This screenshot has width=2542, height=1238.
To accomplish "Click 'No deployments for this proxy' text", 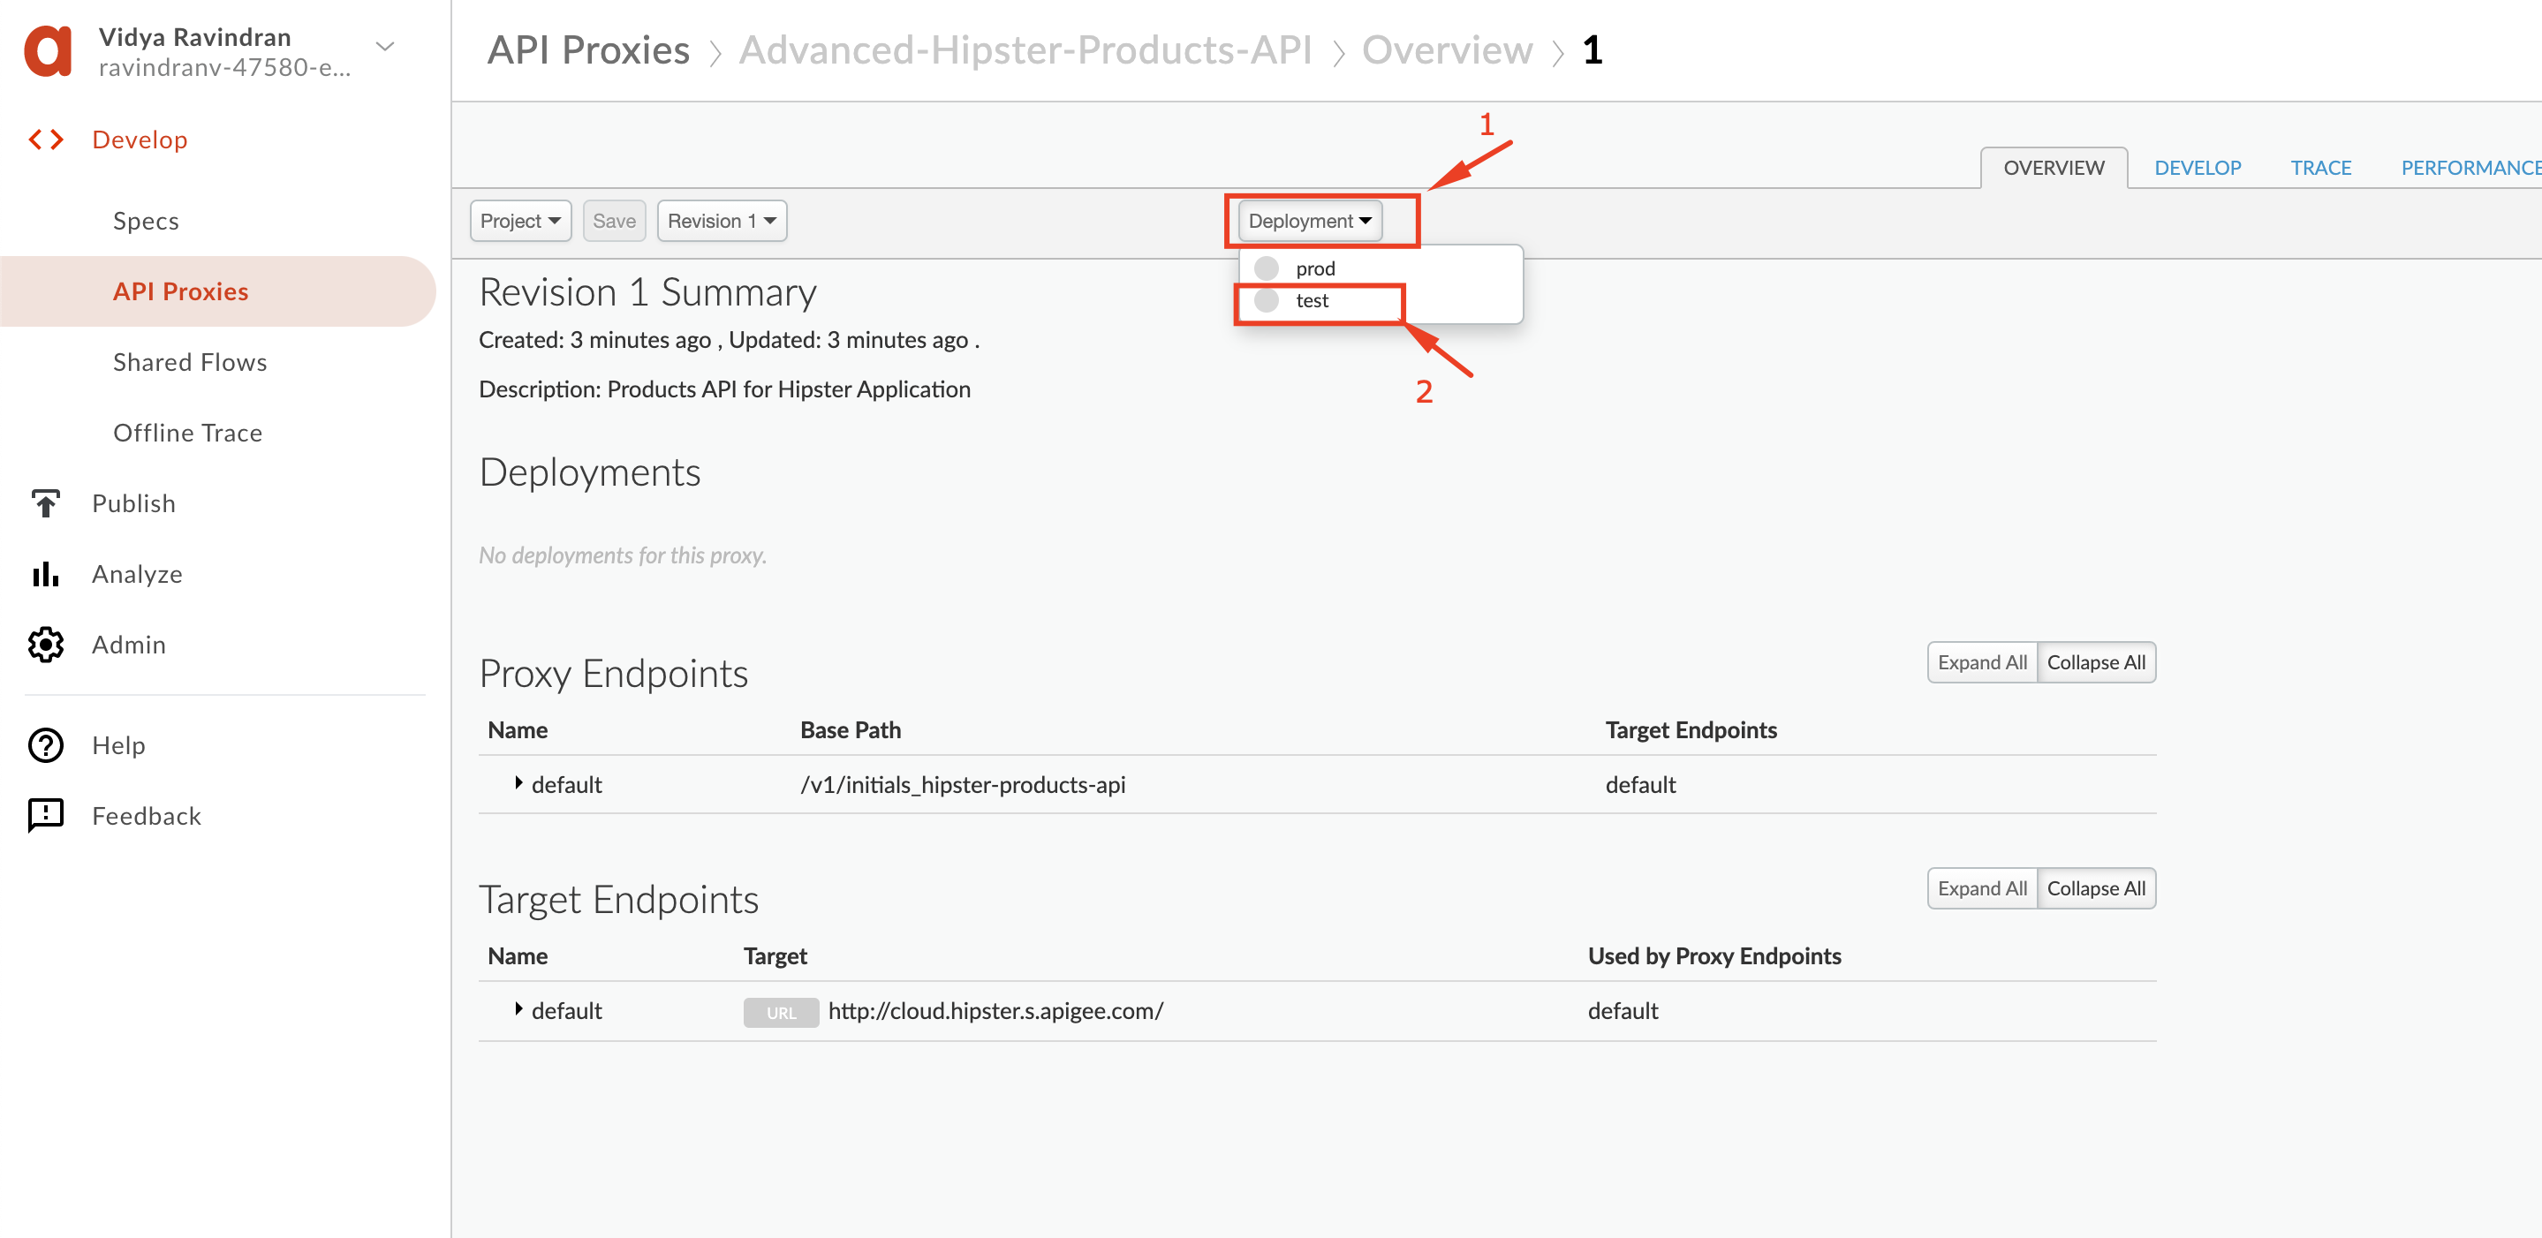I will tap(623, 555).
